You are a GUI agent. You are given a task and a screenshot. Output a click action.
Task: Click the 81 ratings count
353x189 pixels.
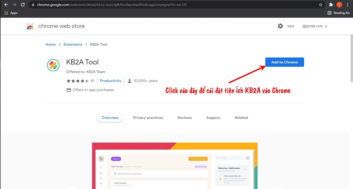point(93,81)
